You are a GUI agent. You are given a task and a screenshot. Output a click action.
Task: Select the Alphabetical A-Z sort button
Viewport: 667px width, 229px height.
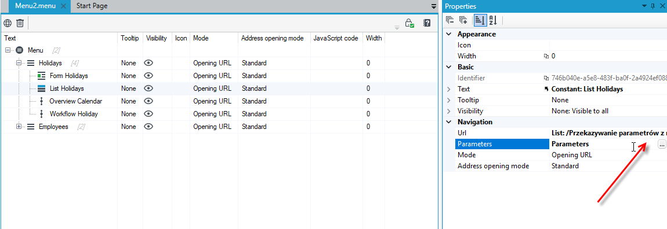tap(493, 20)
